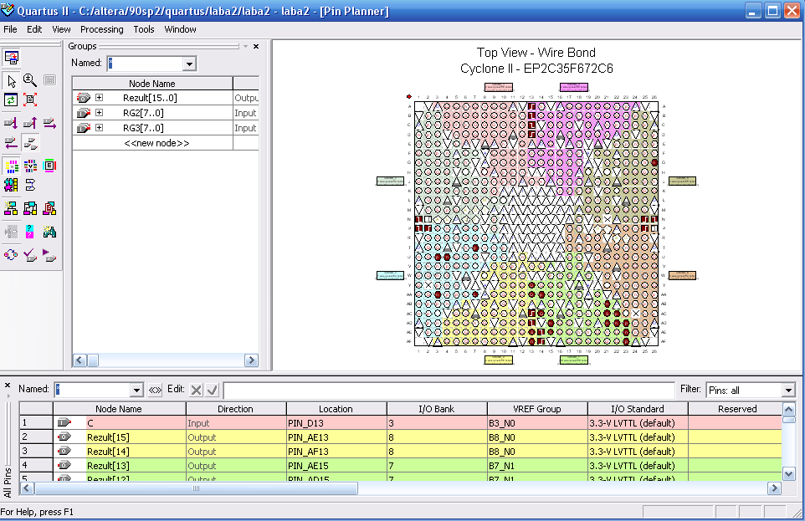Click the plain black-outlined hierarchy icon

tap(30, 208)
